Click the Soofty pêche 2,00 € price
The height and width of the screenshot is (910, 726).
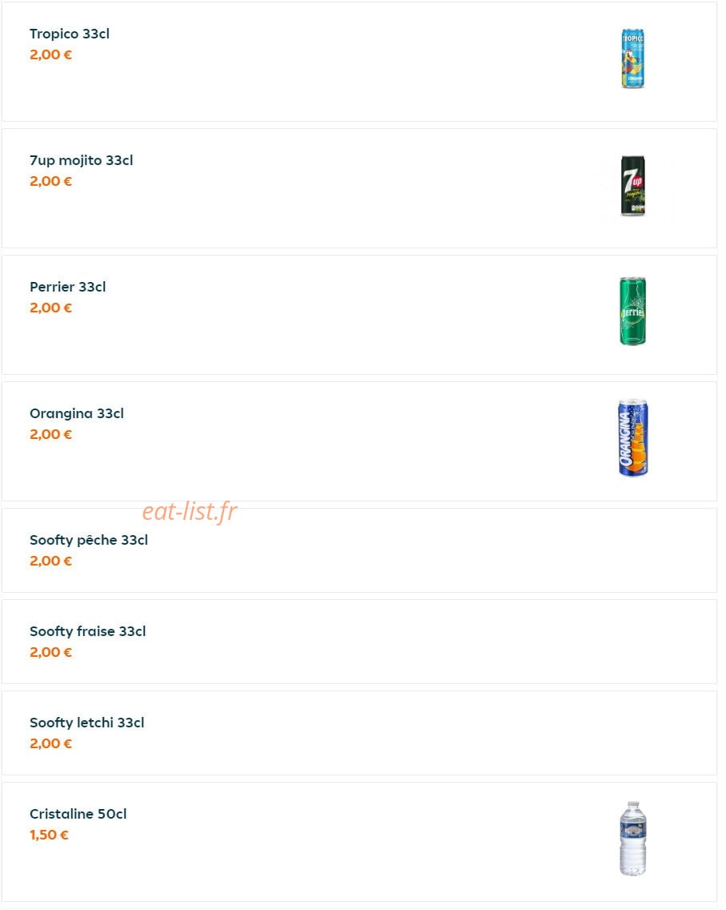[x=51, y=561]
